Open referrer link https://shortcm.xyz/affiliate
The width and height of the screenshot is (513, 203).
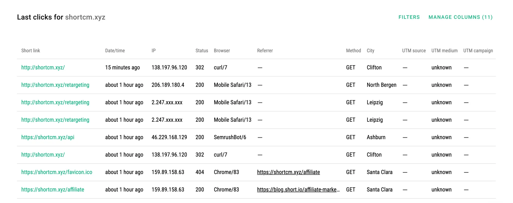(288, 172)
